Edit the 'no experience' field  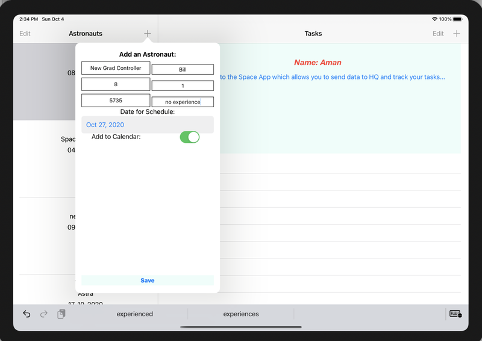click(x=183, y=102)
